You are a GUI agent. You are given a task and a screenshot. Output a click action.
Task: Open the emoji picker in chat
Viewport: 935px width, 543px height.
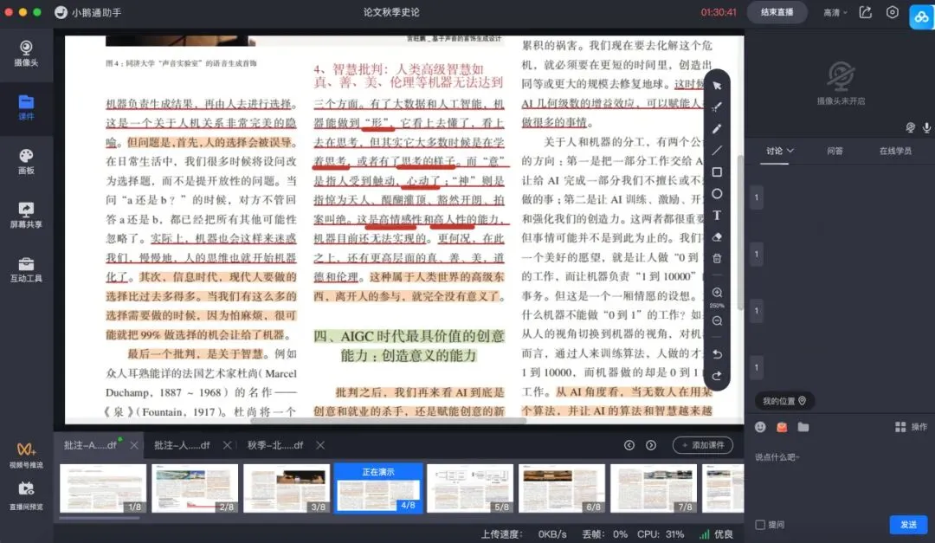pos(760,427)
